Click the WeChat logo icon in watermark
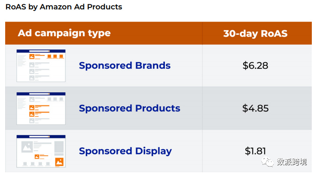This screenshot has height=176, width=317. [x=268, y=161]
